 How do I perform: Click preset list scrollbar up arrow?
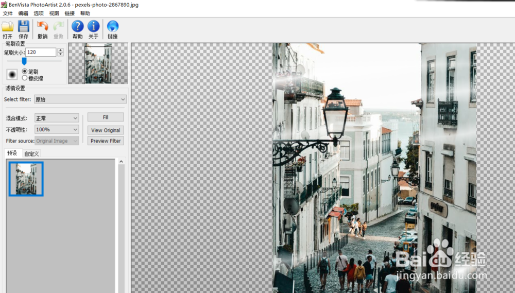click(121, 161)
